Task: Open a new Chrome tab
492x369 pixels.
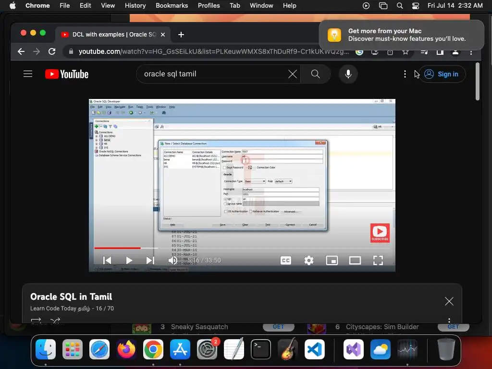Action: coord(181,35)
